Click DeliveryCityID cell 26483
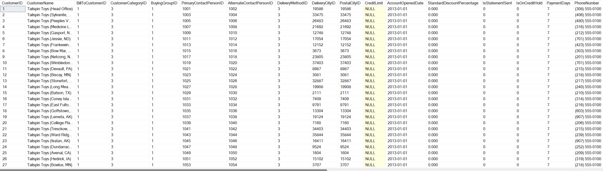 (324, 21)
